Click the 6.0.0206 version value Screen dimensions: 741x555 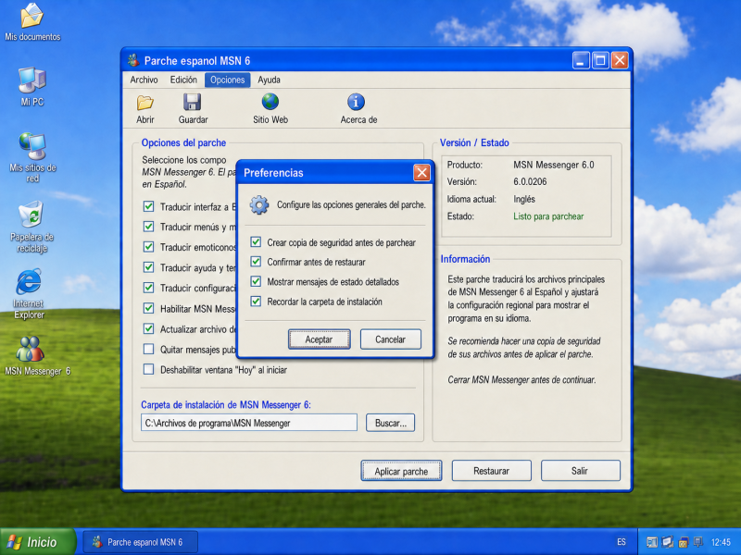tap(530, 181)
